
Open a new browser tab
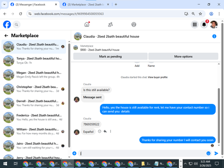(116, 4)
